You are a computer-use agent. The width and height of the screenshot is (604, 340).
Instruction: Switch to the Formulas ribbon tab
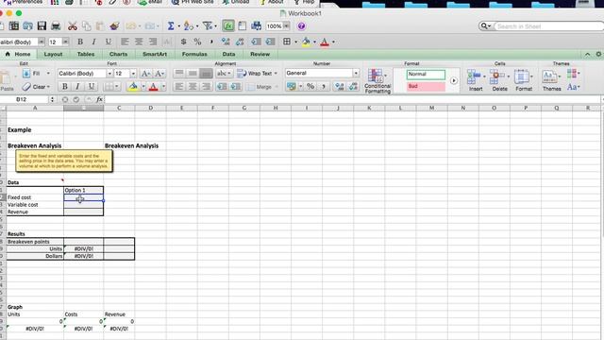click(x=194, y=55)
